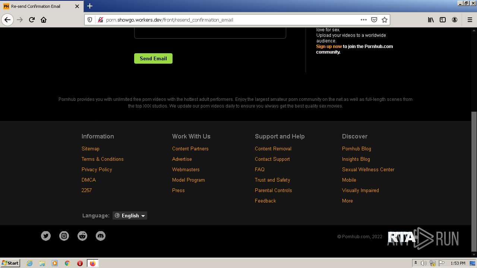Open the Advertise link
The width and height of the screenshot is (477, 268).
point(182,159)
